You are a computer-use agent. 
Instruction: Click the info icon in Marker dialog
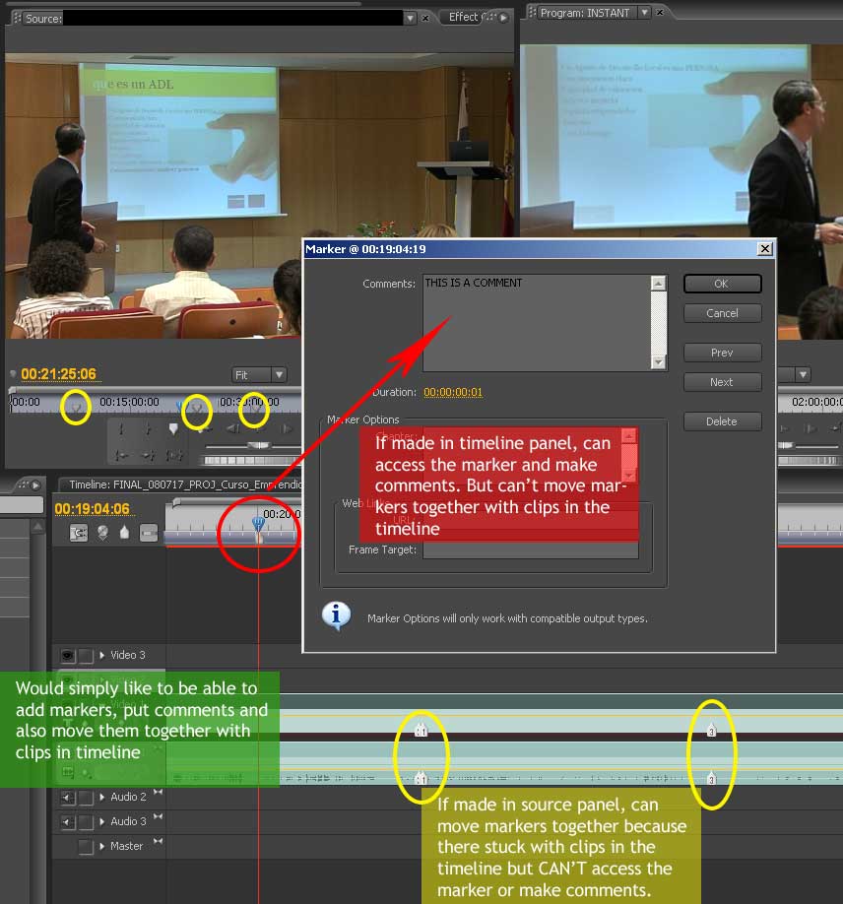point(336,615)
